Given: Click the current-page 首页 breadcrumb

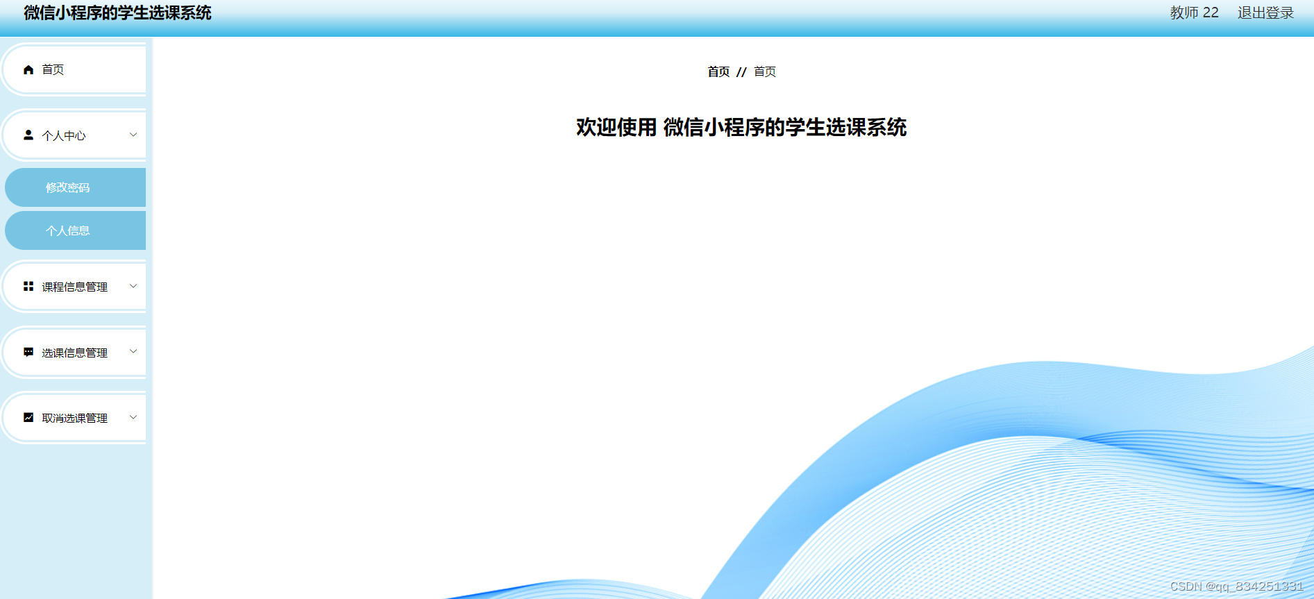Looking at the screenshot, I should click(765, 71).
